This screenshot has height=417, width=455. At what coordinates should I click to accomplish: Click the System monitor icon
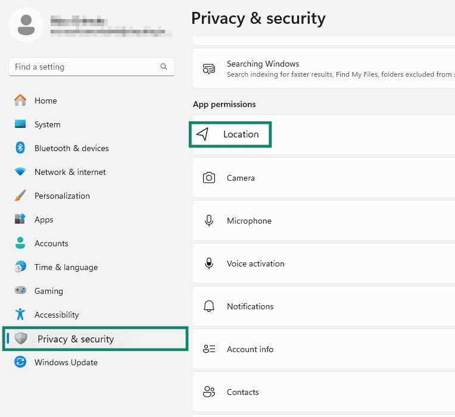(20, 124)
